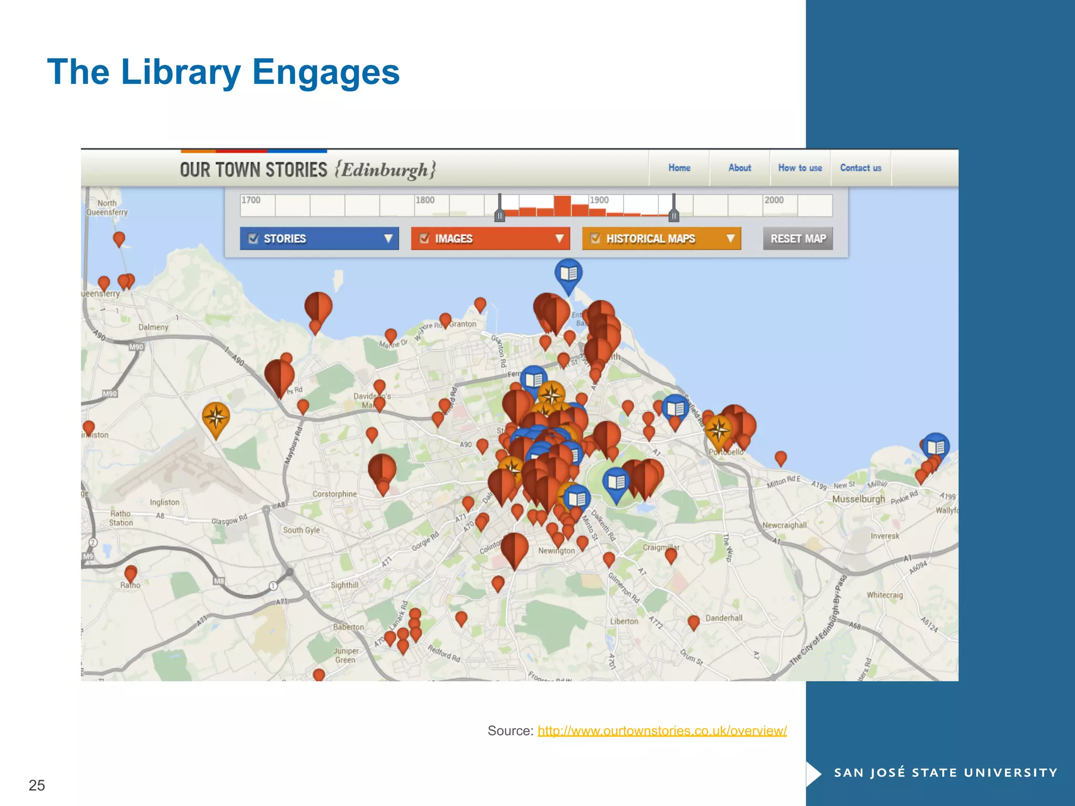1075x806 pixels.
Task: Click the Our Town Stories Edinburgh title
Action: (308, 170)
